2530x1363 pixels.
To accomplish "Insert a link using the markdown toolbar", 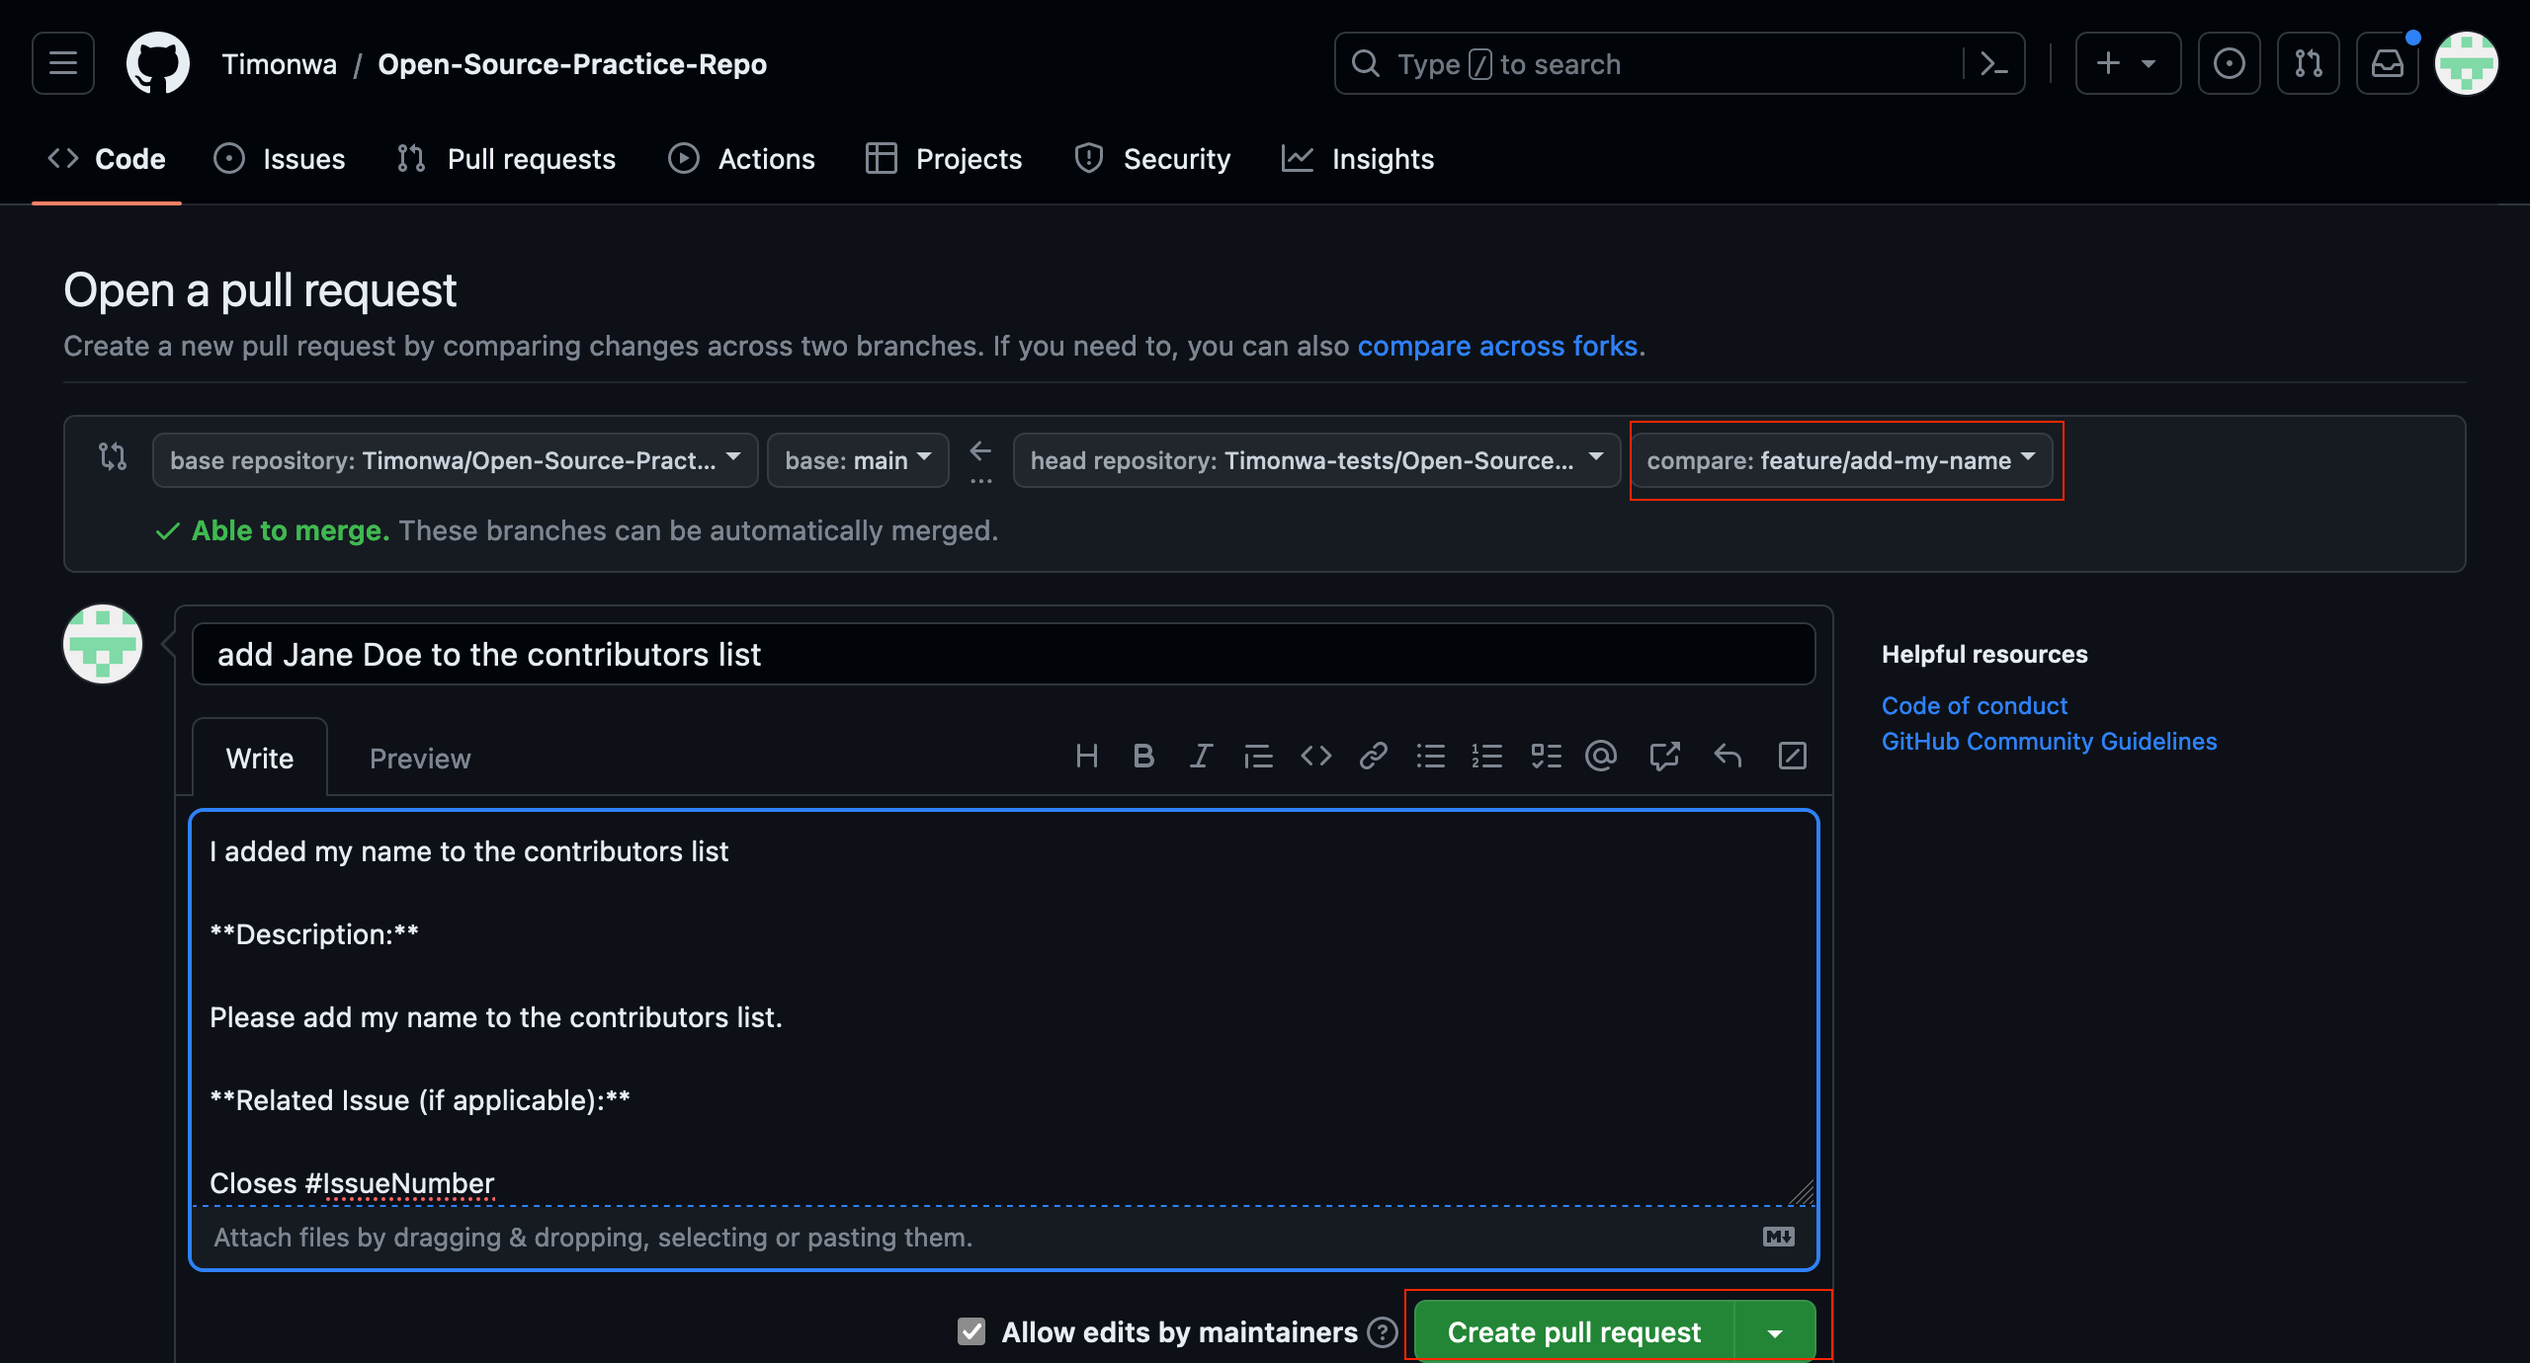I will pos(1373,757).
